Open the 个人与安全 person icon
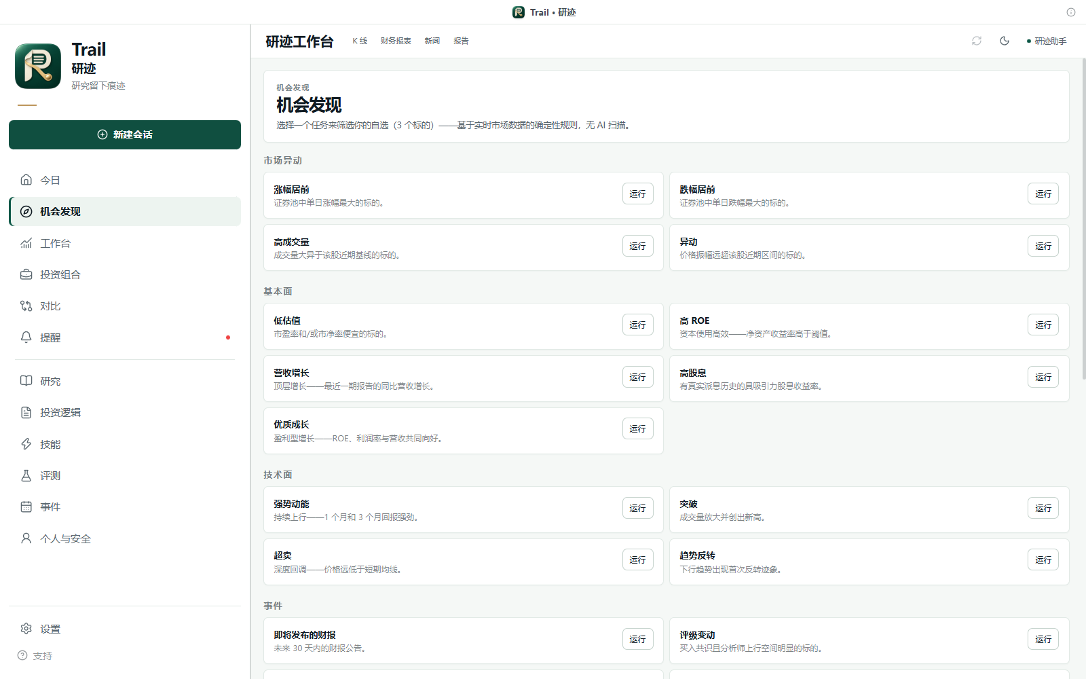The height and width of the screenshot is (679, 1086). point(26,538)
